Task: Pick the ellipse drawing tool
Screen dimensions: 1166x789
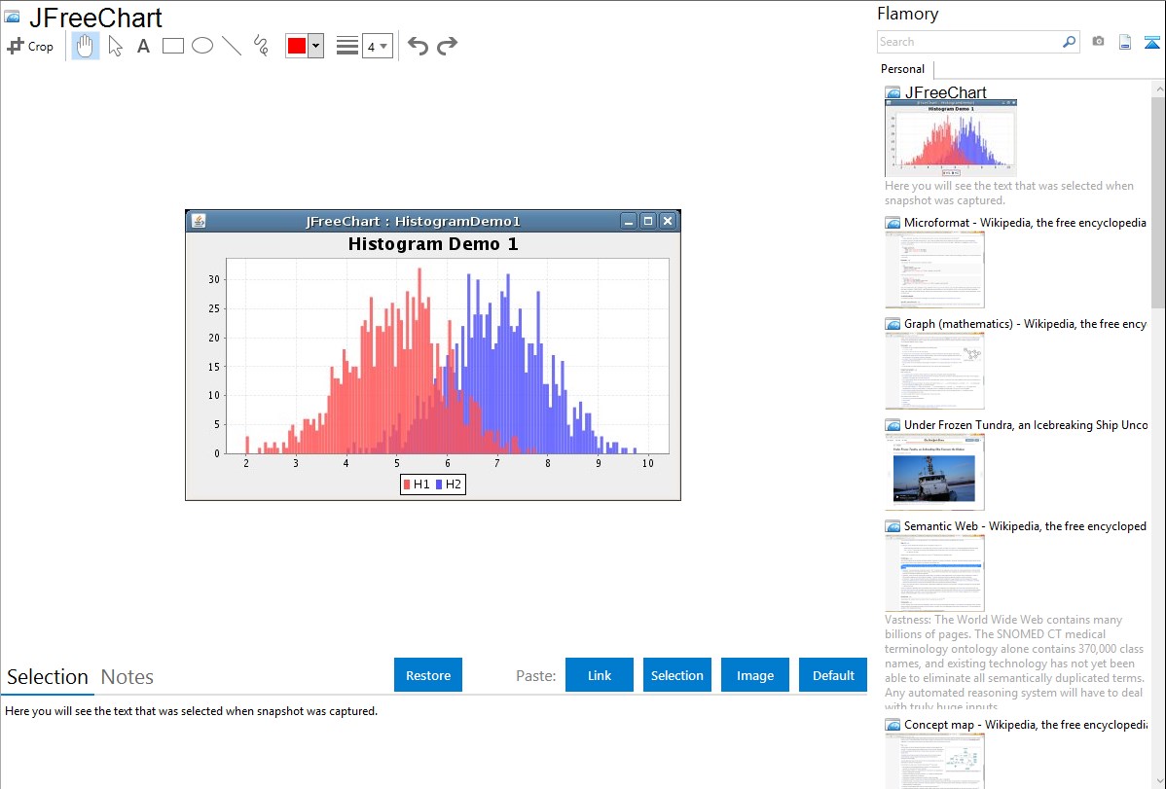Action: point(202,46)
